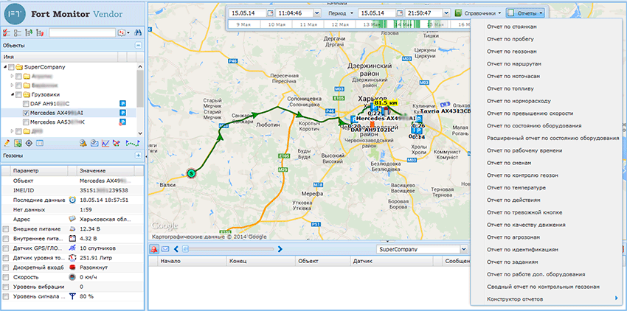627x311 pixels.
Task: Click the envelope messages icon in events panel
Action: tap(167, 250)
